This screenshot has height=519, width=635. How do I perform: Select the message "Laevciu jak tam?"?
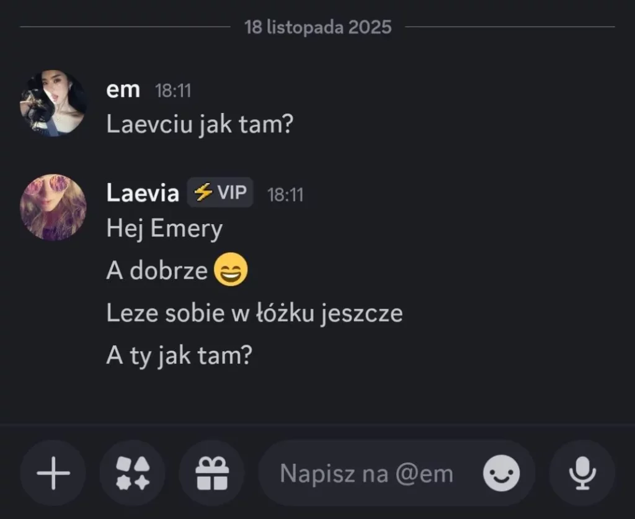[x=199, y=124]
